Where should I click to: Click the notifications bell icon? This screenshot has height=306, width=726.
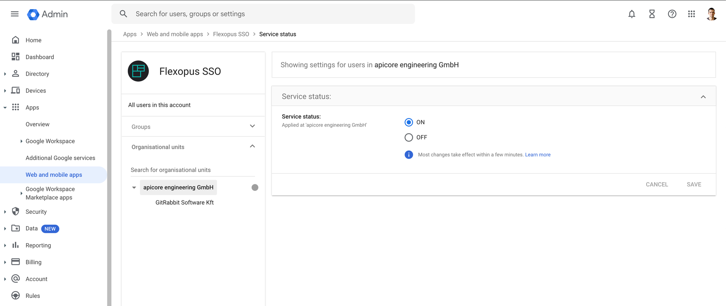[x=632, y=14]
